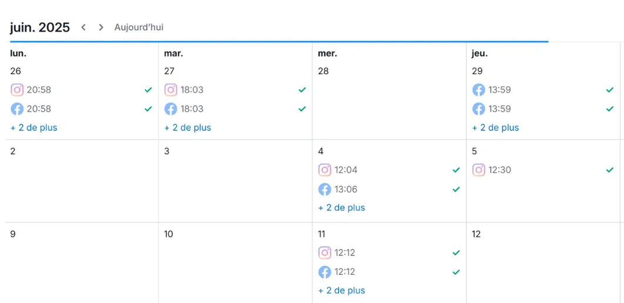Click the Instagram icon at 18:03 on the 27th
Screen dimensions: 624x303
coord(171,89)
